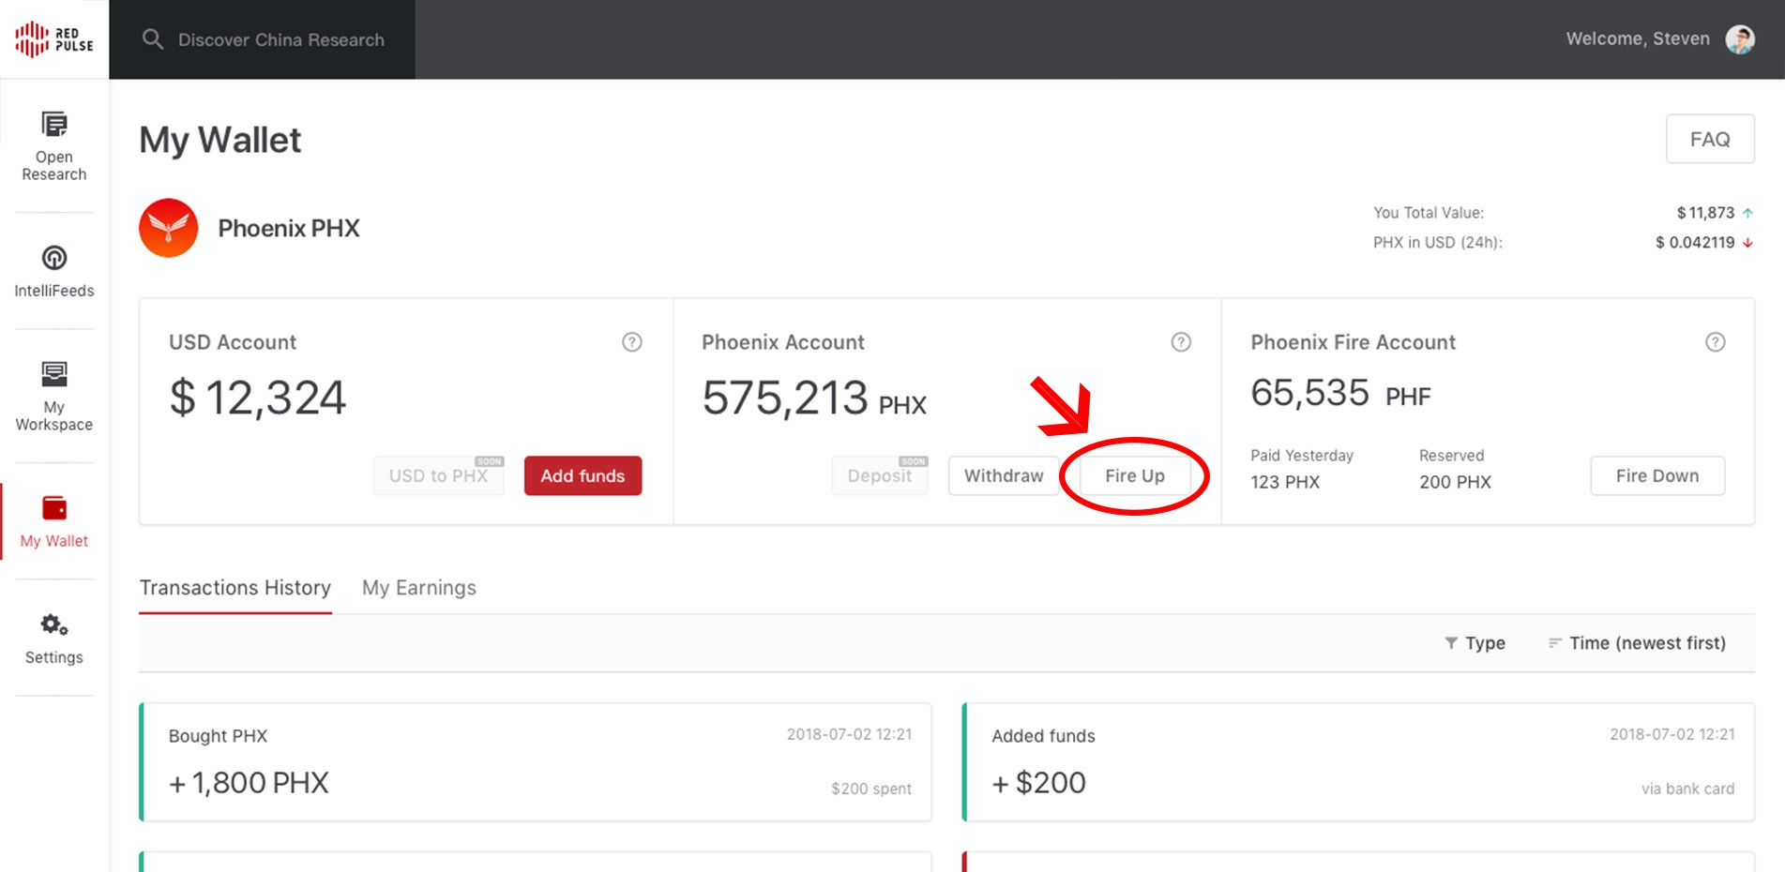This screenshot has width=1785, height=872.
Task: Go to IntelliFeeds in the sidebar
Action: pos(54,258)
